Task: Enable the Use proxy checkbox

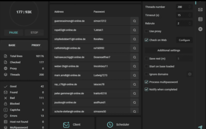Action: [x=147, y=31]
